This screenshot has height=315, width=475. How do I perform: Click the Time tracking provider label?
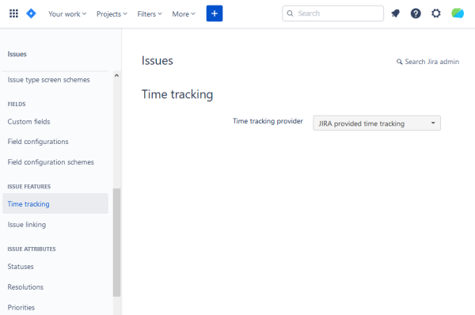pos(268,121)
